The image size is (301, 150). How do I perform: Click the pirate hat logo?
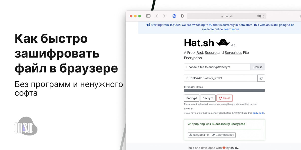click(223, 42)
